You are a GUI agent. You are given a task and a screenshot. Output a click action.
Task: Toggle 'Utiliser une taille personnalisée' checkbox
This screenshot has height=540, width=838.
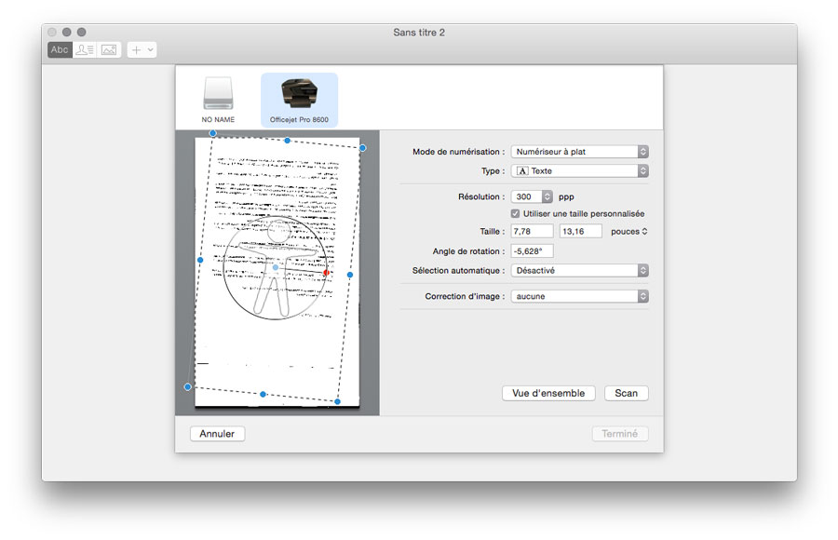pyautogui.click(x=516, y=214)
